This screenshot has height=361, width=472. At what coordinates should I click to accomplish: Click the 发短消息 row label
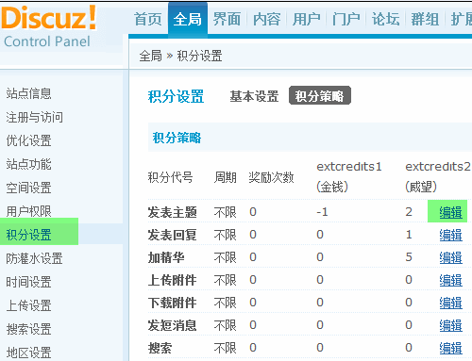pyautogui.click(x=173, y=325)
